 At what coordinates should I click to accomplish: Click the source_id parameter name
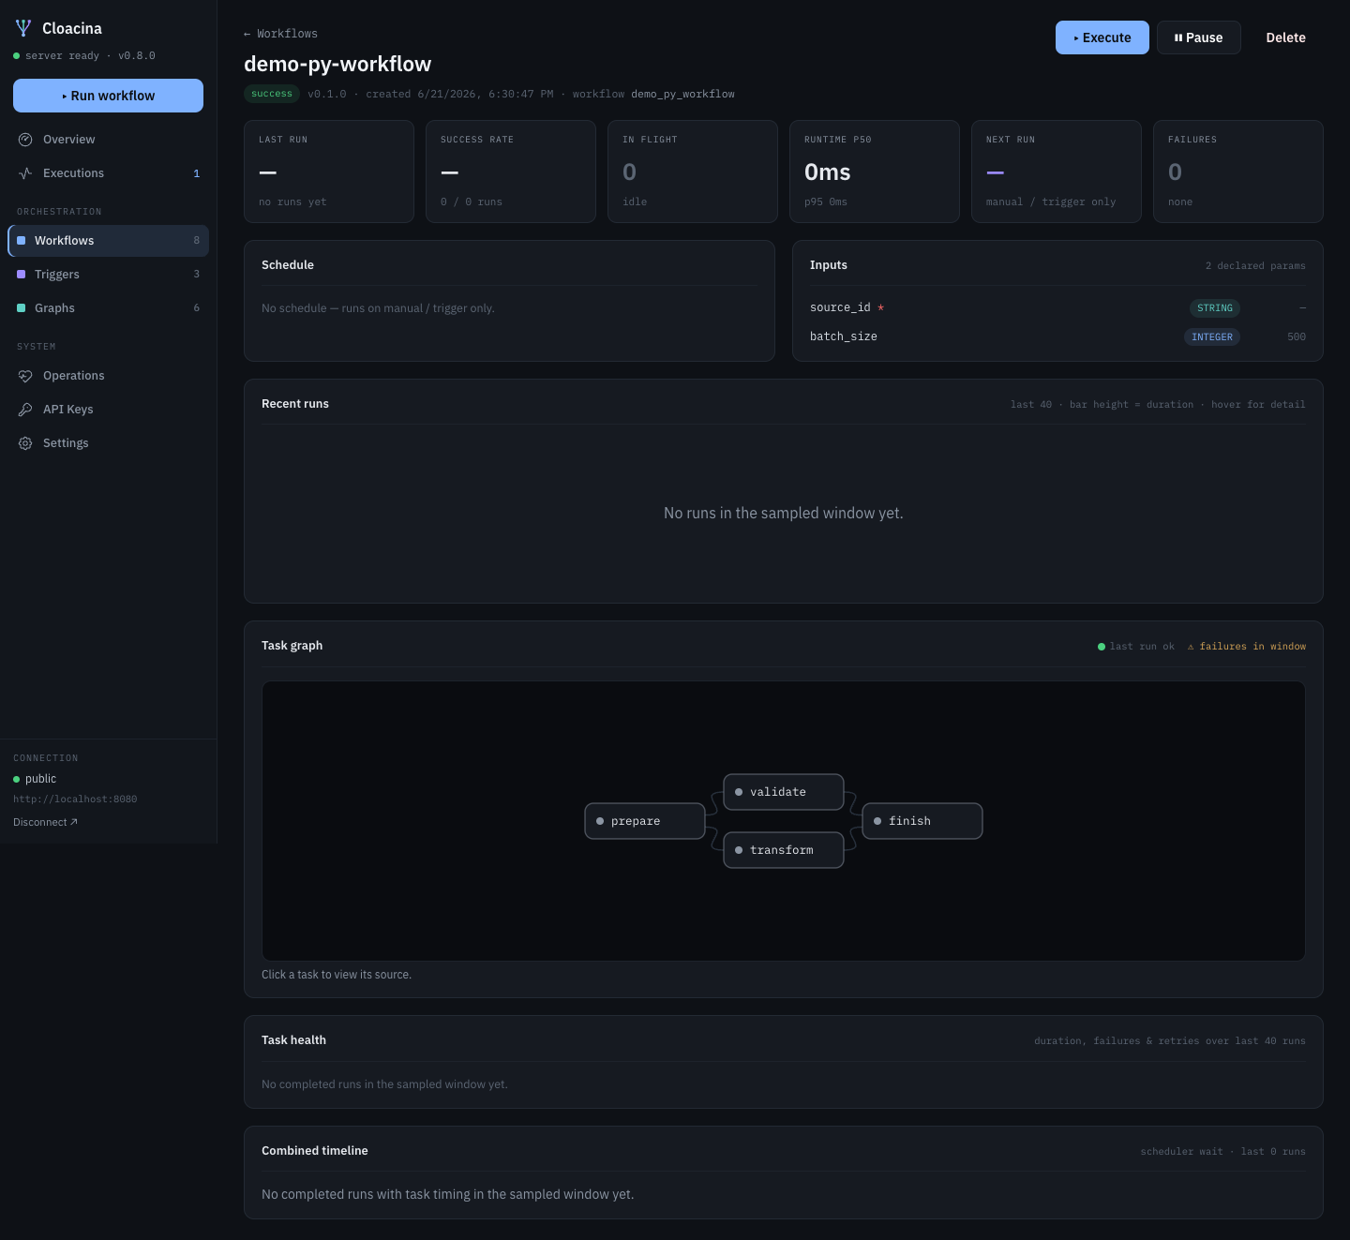click(x=840, y=308)
